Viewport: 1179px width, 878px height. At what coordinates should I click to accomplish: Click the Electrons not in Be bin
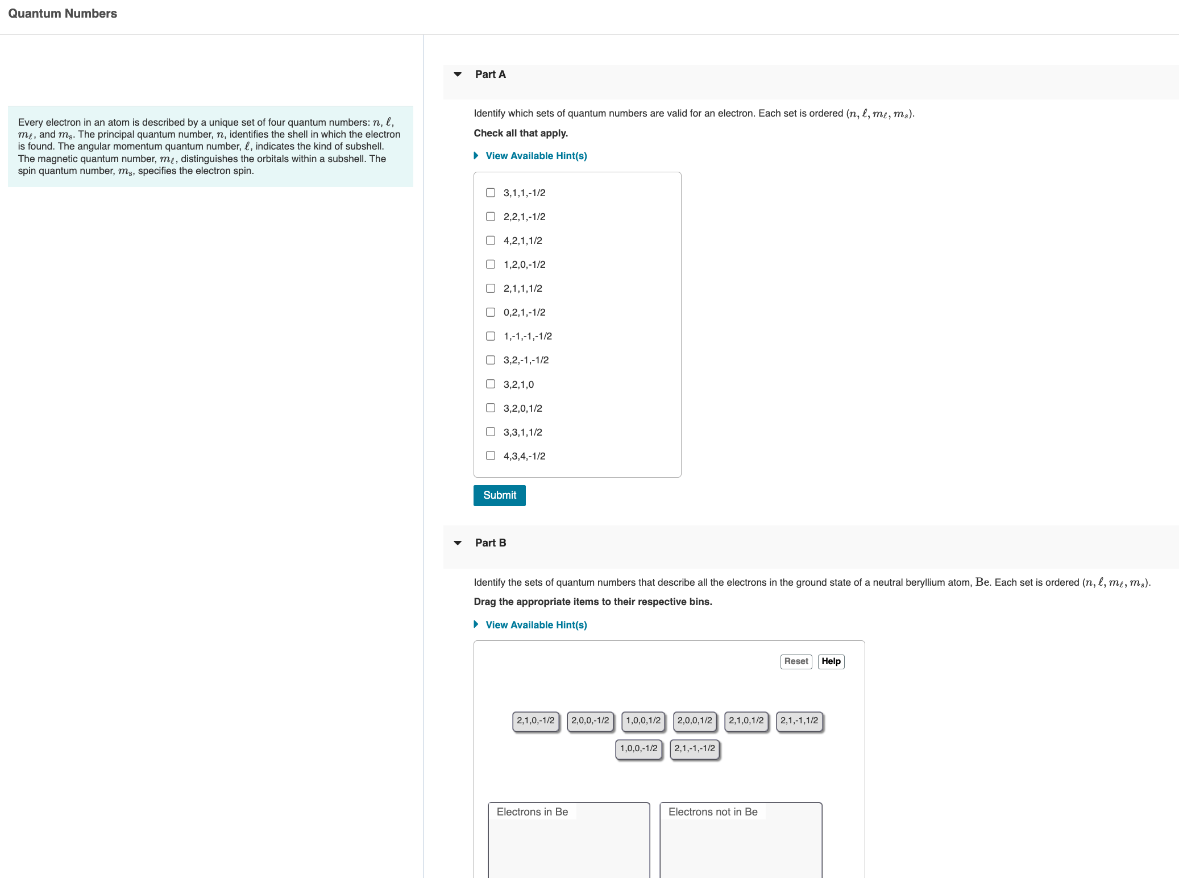(x=741, y=840)
